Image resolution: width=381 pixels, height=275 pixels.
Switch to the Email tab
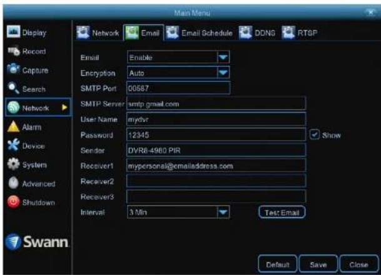[x=143, y=32]
